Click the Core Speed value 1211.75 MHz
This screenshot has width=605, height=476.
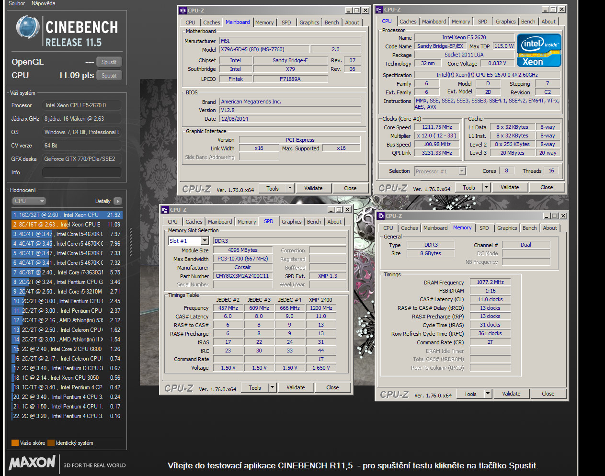[x=437, y=127]
